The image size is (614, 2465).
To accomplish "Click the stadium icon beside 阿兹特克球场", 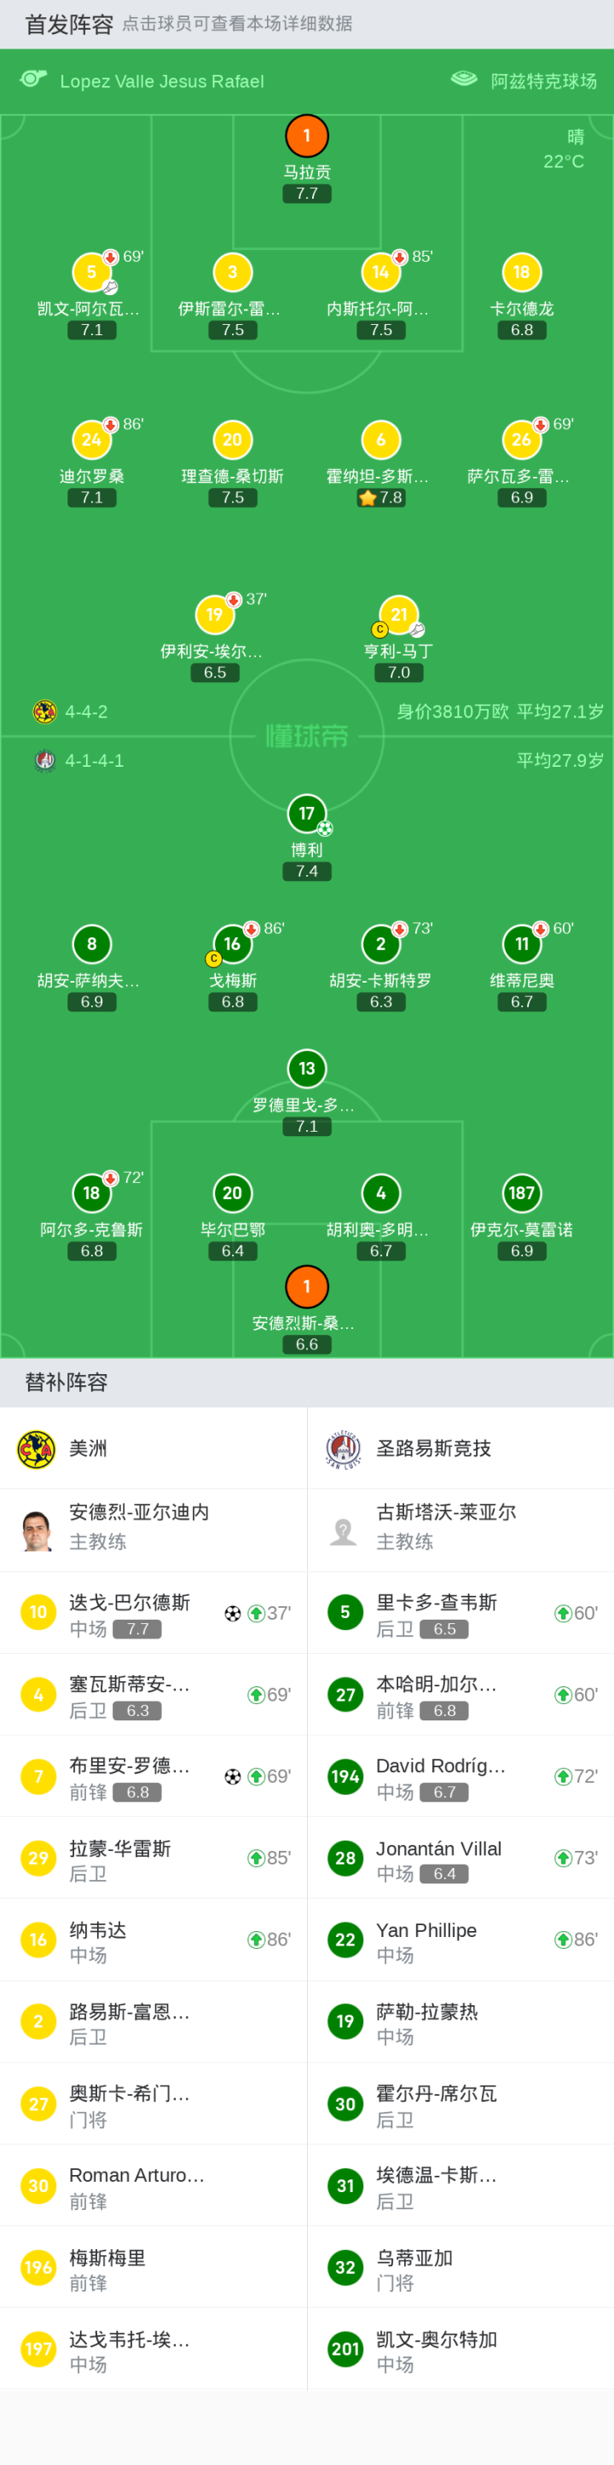I will coord(464,79).
